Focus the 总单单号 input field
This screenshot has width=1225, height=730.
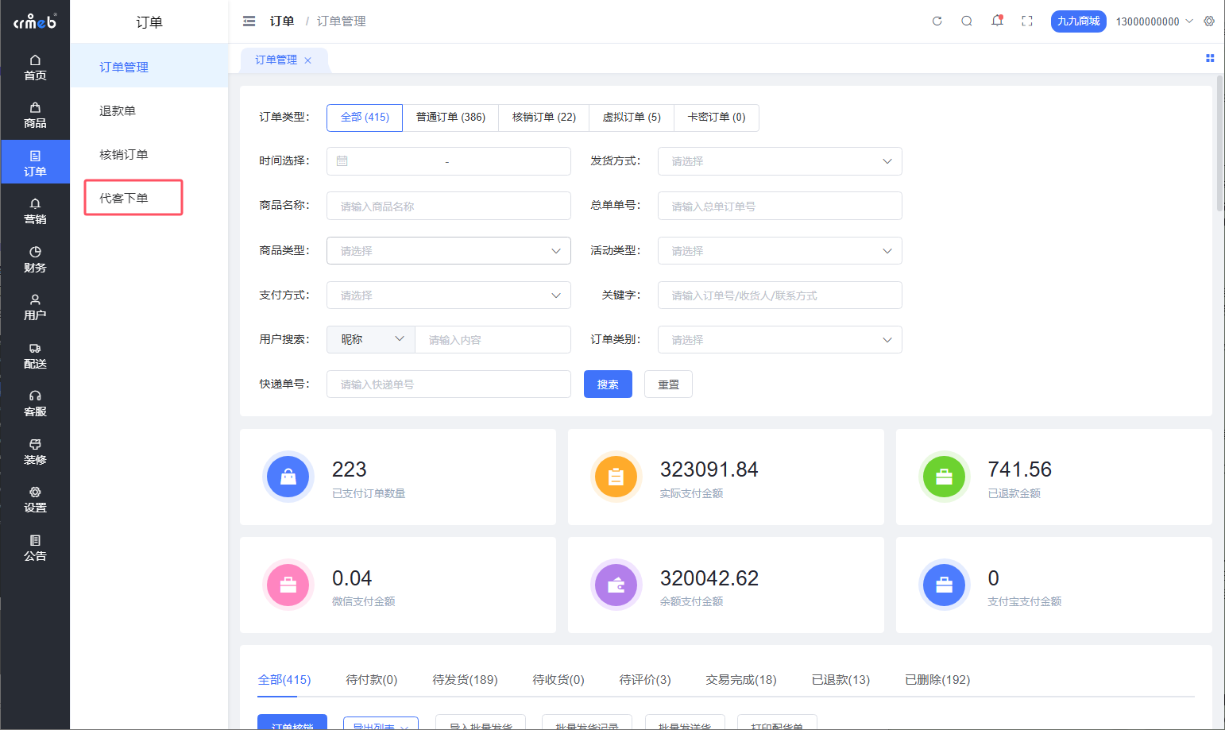click(x=780, y=207)
